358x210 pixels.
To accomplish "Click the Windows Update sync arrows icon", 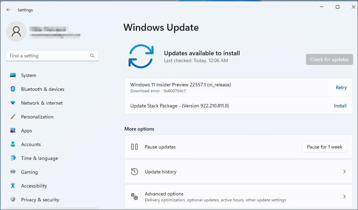I will pos(141,56).
